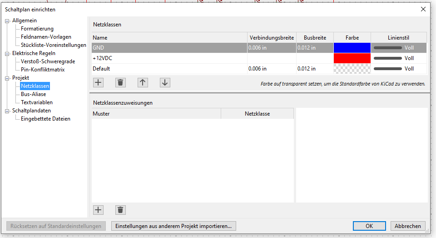Go to Formatierung settings
The image size is (436, 238).
(37, 29)
